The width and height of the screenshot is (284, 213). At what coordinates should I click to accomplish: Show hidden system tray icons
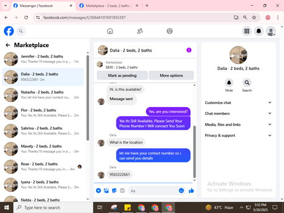pos(241,208)
